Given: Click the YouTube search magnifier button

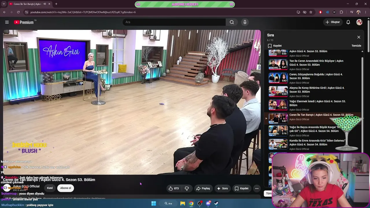Looking at the screenshot, I should [232, 22].
